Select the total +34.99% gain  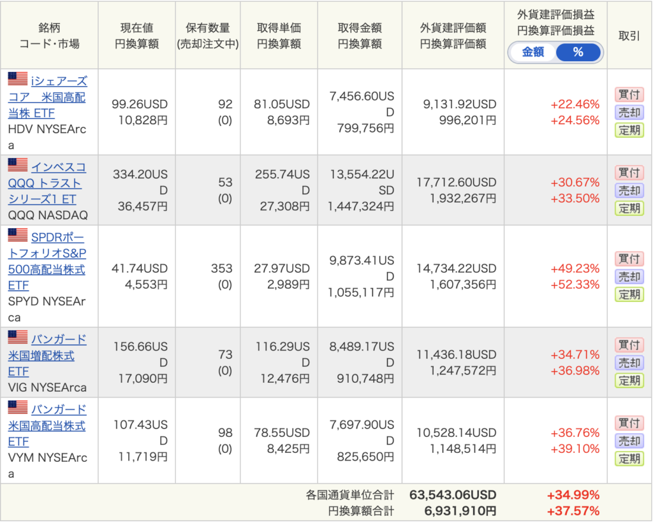573,495
